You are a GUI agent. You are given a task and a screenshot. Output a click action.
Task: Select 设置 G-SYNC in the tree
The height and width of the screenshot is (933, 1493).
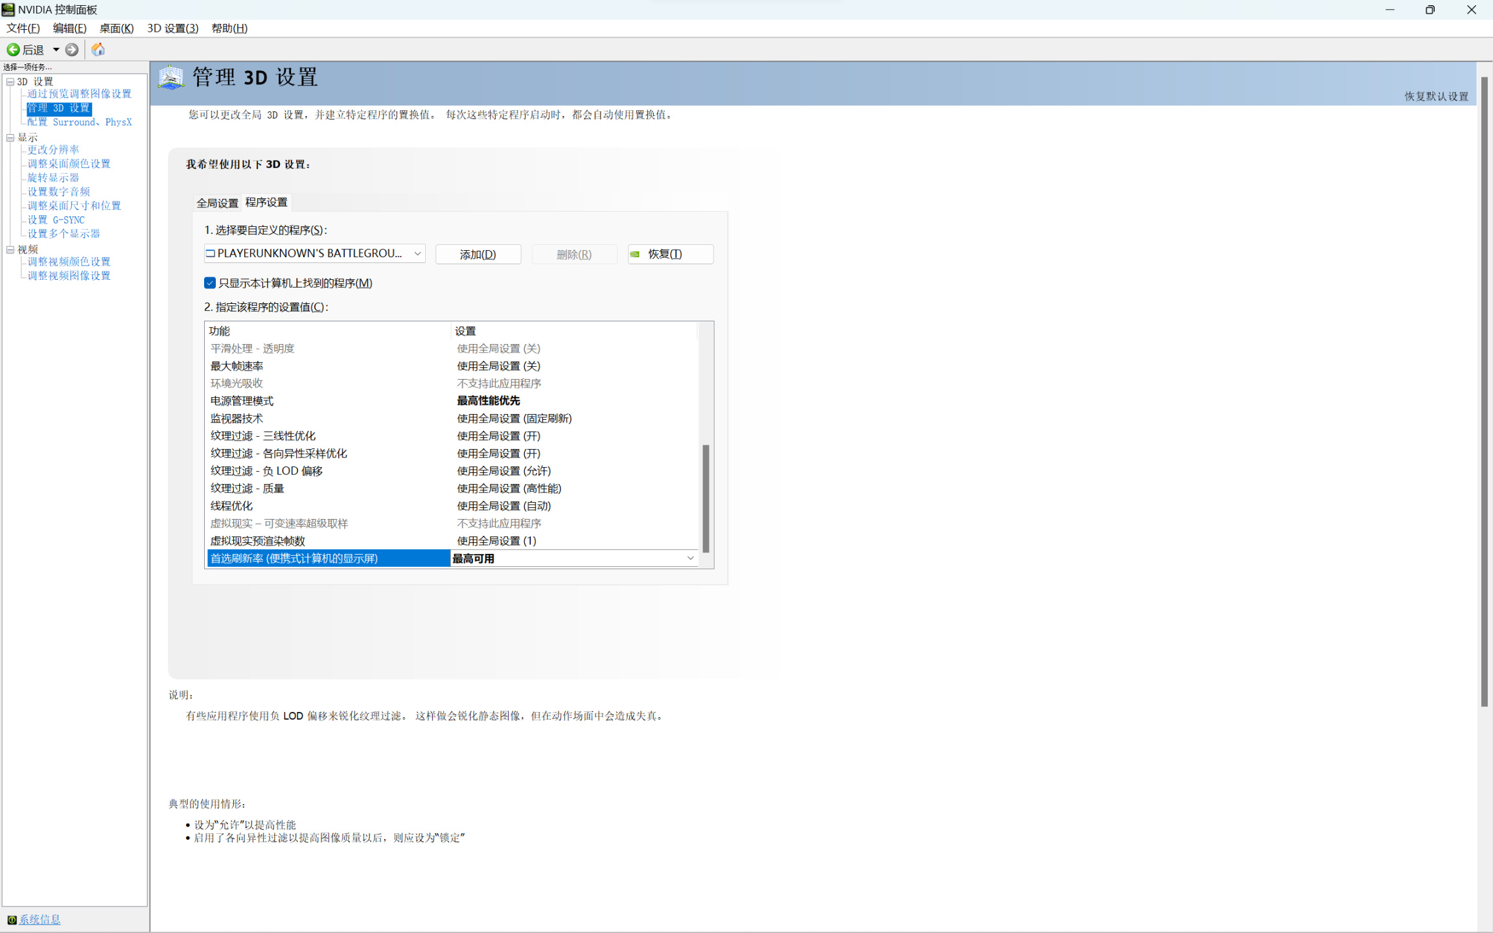pos(56,220)
